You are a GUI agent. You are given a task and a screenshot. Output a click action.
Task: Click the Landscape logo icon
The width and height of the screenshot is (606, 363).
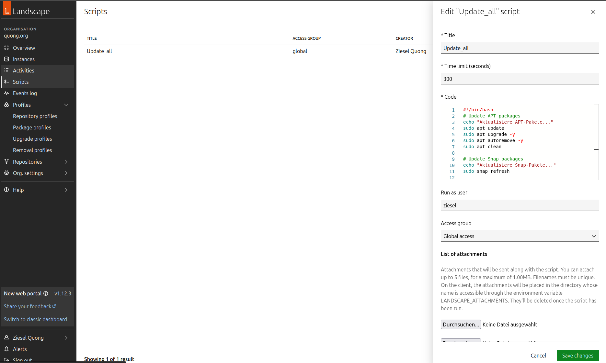(x=7, y=9)
